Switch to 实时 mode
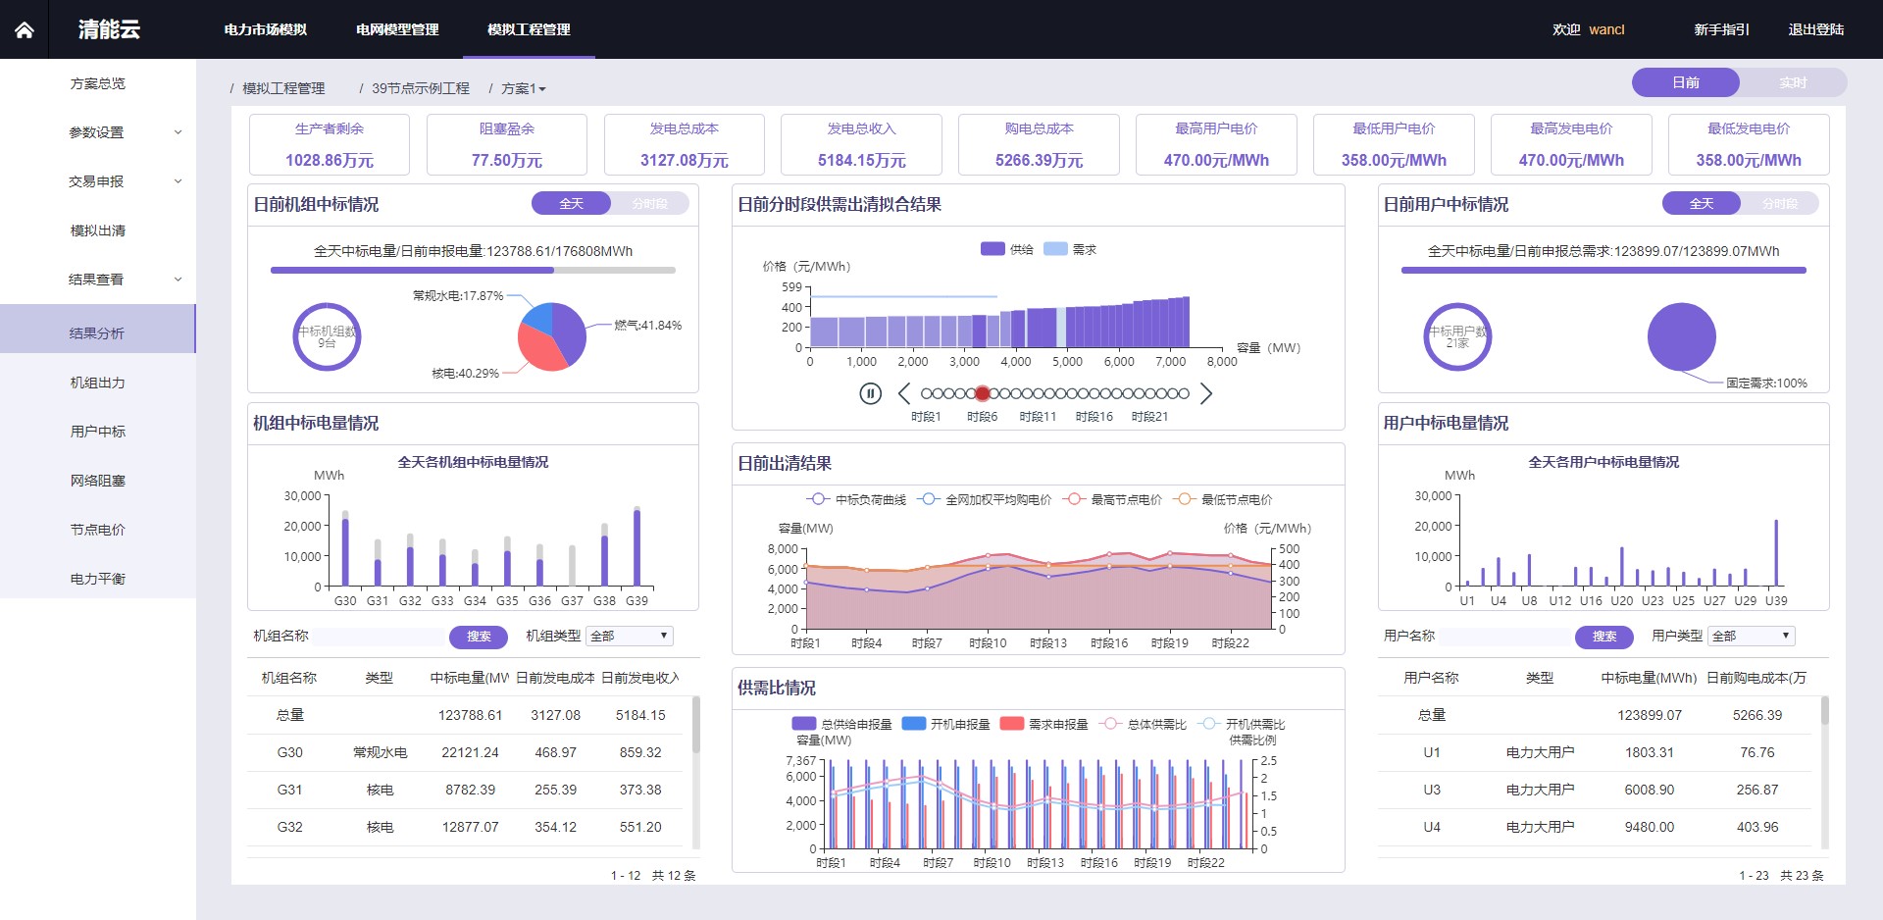The height and width of the screenshot is (920, 1883). point(1794,82)
